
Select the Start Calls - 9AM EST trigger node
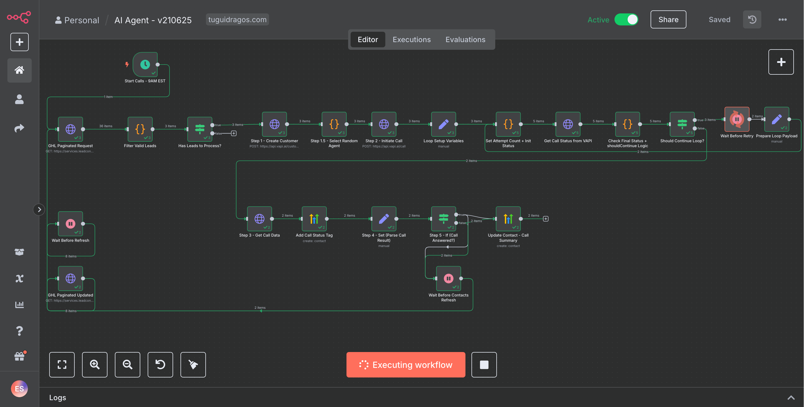[145, 65]
